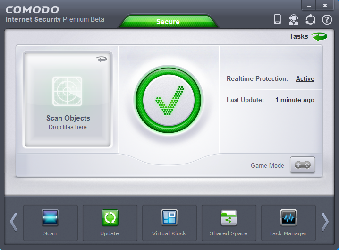The width and height of the screenshot is (339, 250).
Task: Click the 'Realtime Protection:' label
Action: (257, 78)
